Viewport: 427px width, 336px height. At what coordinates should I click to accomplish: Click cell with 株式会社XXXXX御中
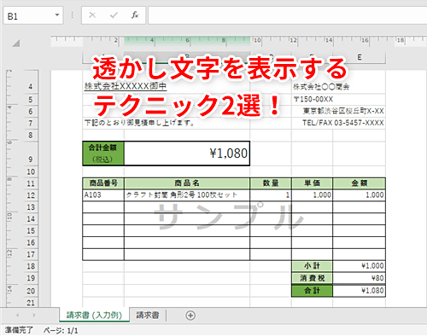[x=126, y=86]
